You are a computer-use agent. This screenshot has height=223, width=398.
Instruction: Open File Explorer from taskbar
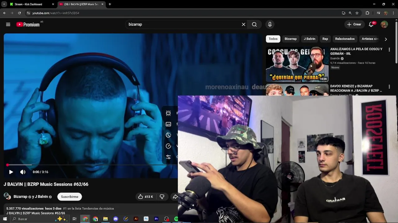105,219
